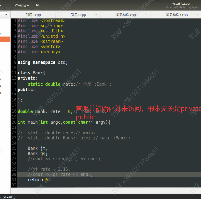Click line 1 '#include <iostream>'
The height and width of the screenshot is (199, 201).
click(41, 20)
